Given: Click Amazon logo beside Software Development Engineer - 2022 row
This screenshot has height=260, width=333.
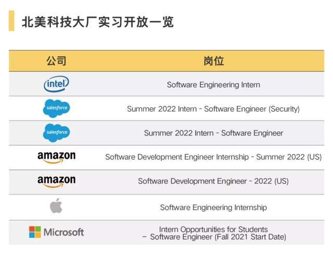Looking at the screenshot, I should tap(56, 182).
